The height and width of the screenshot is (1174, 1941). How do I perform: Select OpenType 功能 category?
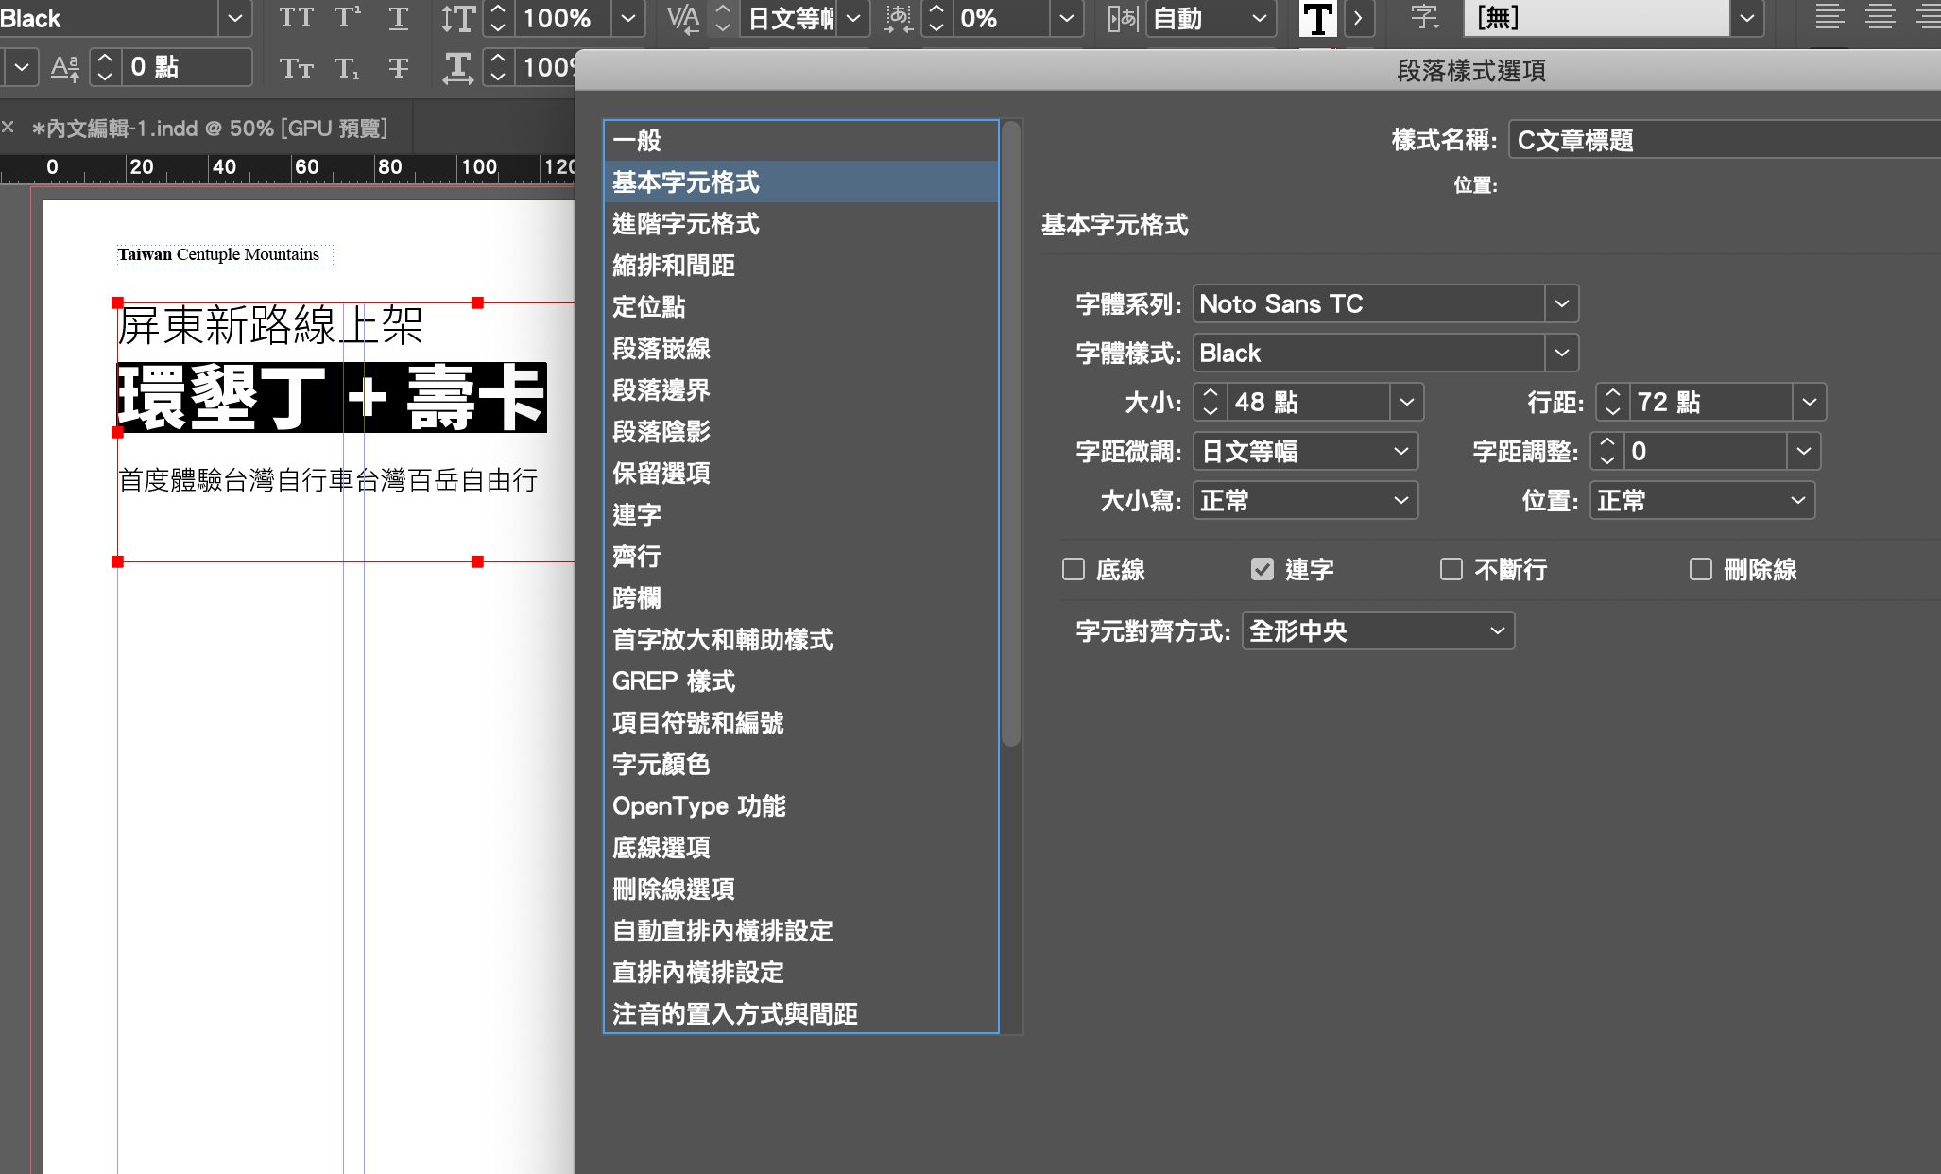click(x=698, y=806)
